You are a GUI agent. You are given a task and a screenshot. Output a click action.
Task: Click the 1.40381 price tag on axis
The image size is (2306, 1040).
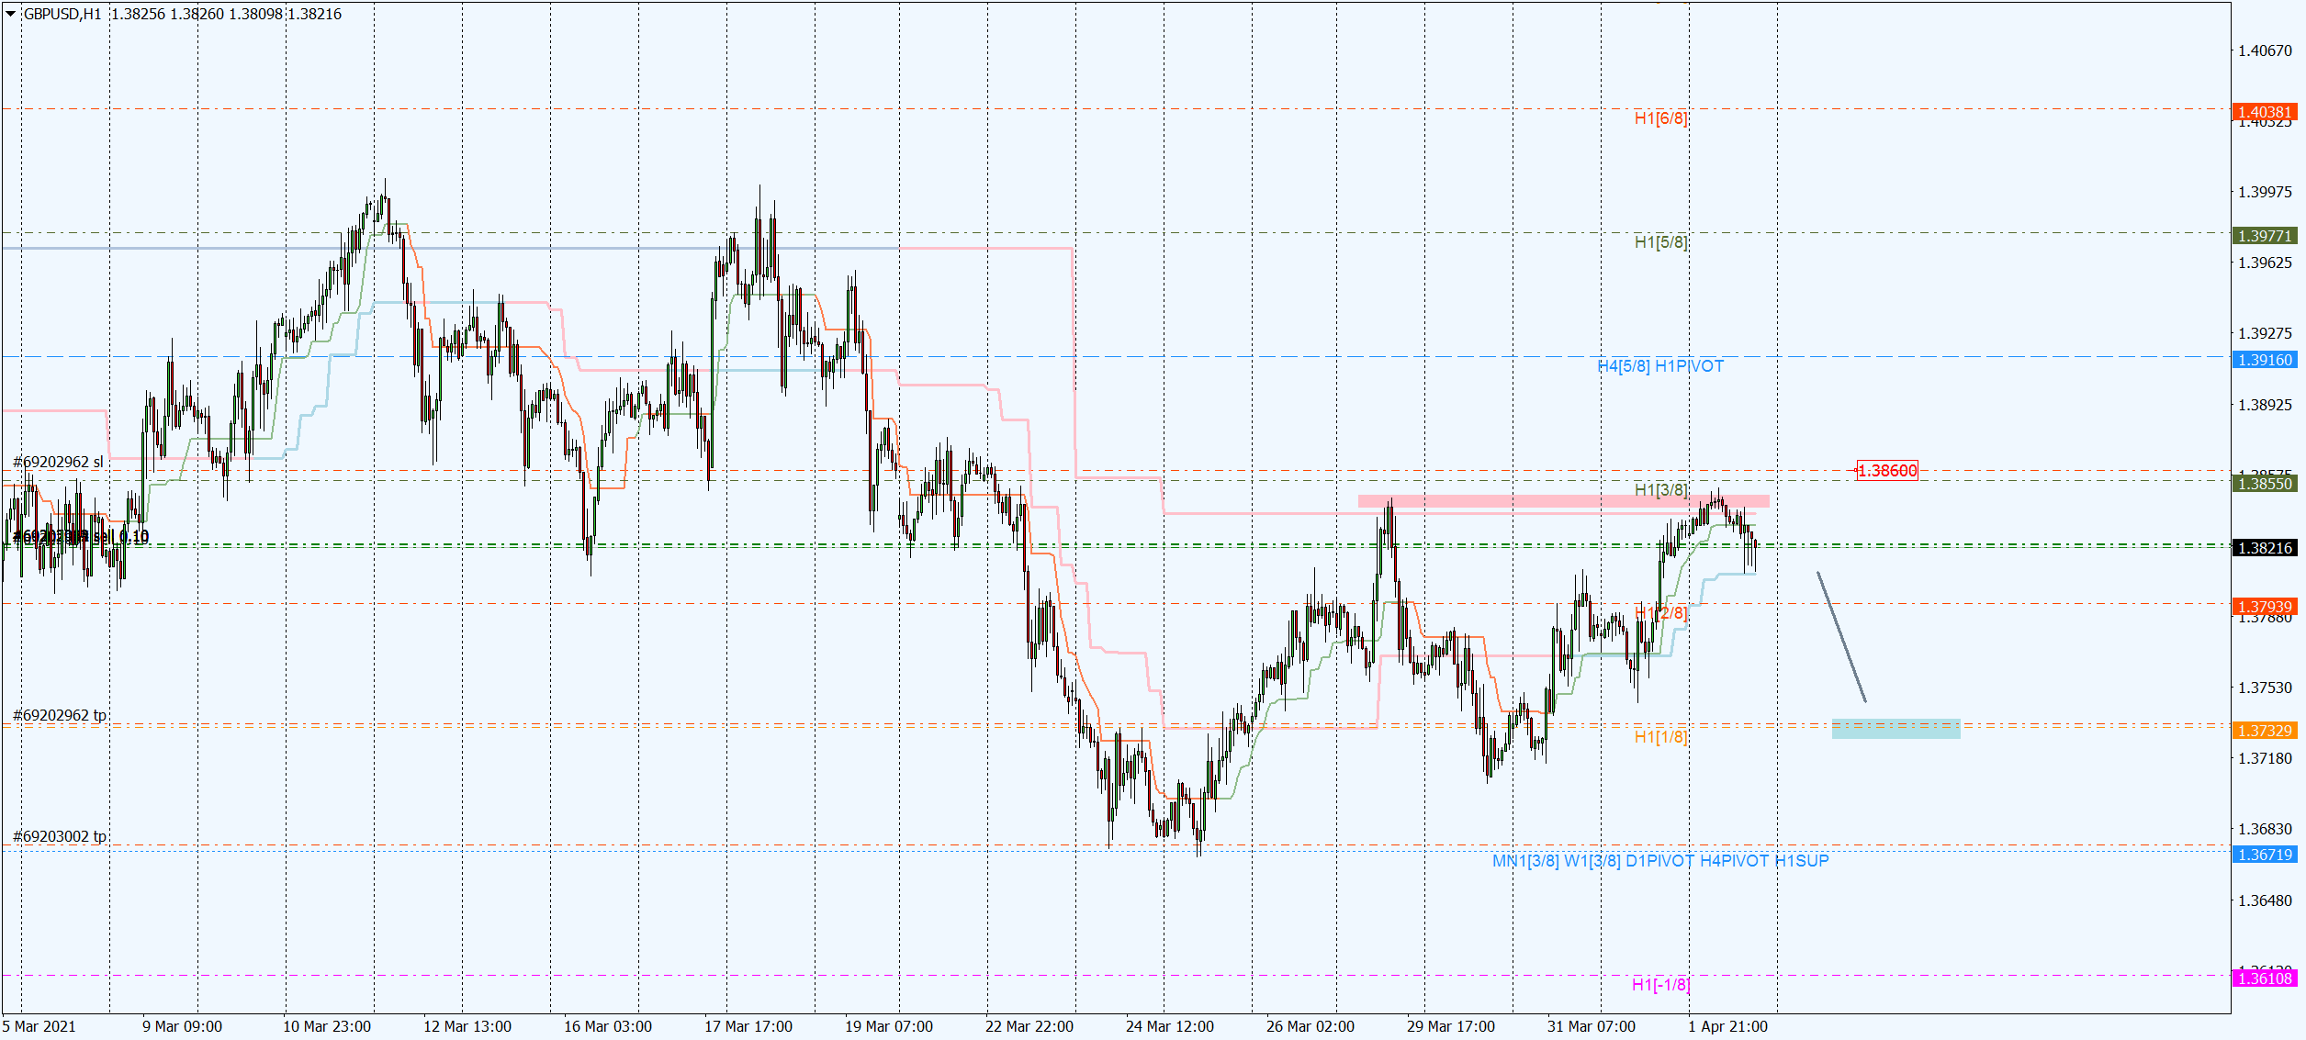[2265, 112]
